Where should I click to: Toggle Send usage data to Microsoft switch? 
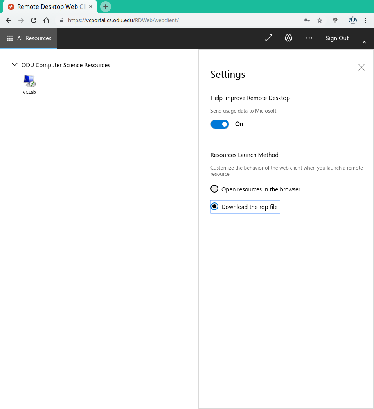click(219, 124)
